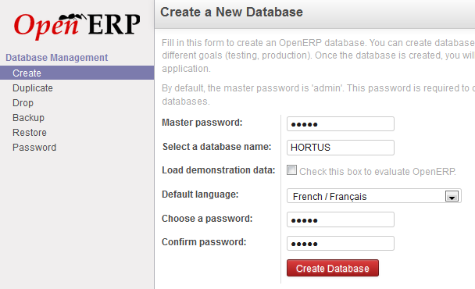
Task: Click the OpenERP ant logo
Action: click(x=77, y=26)
